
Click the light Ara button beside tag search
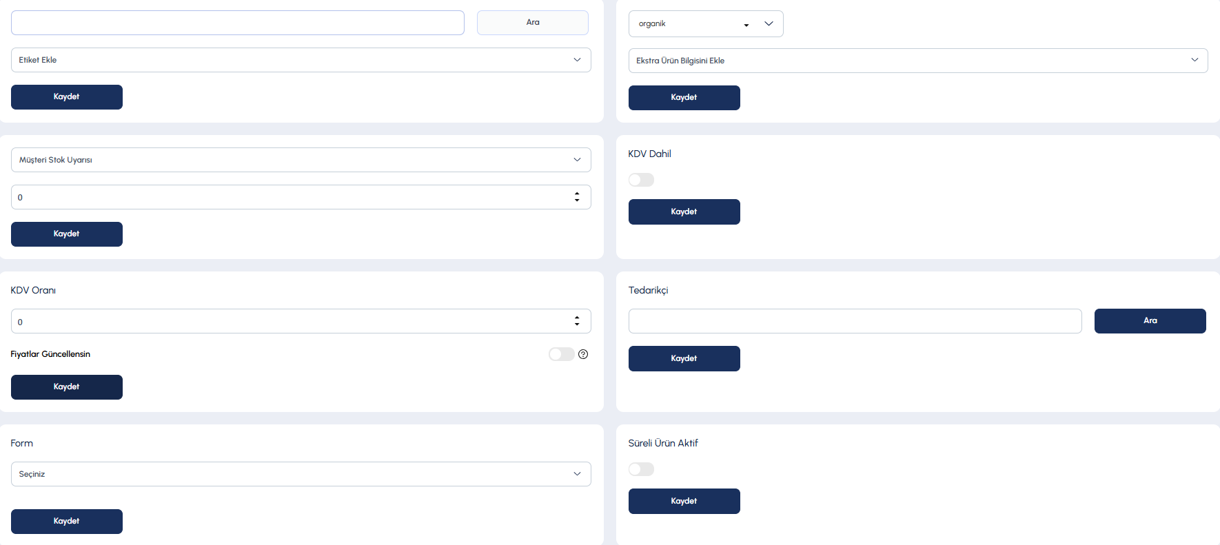[x=533, y=23]
